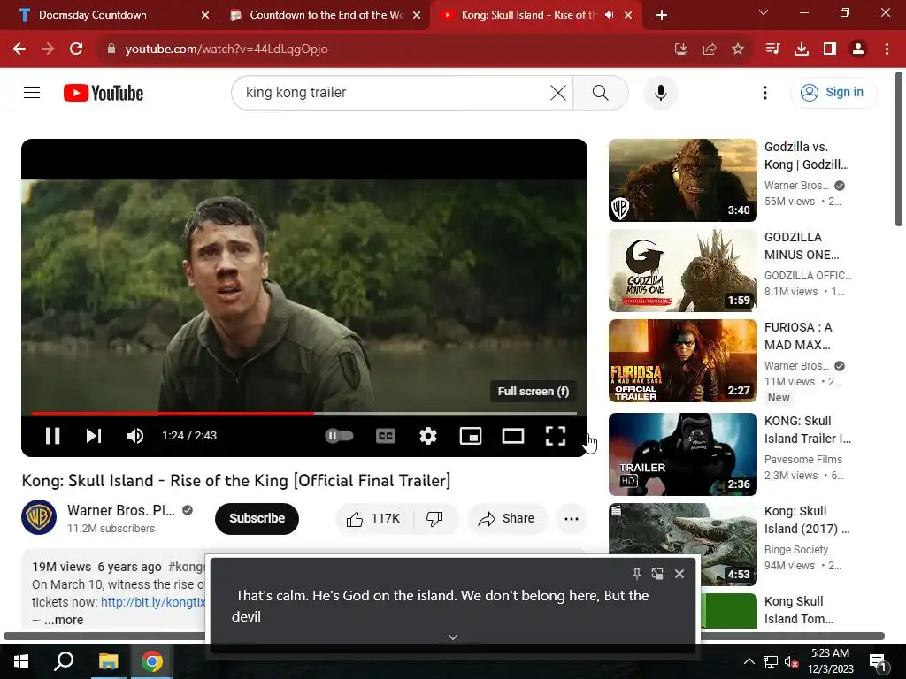Viewport: 906px width, 679px height.
Task: Open FURIOSA official trailer thumbnail
Action: [682, 361]
